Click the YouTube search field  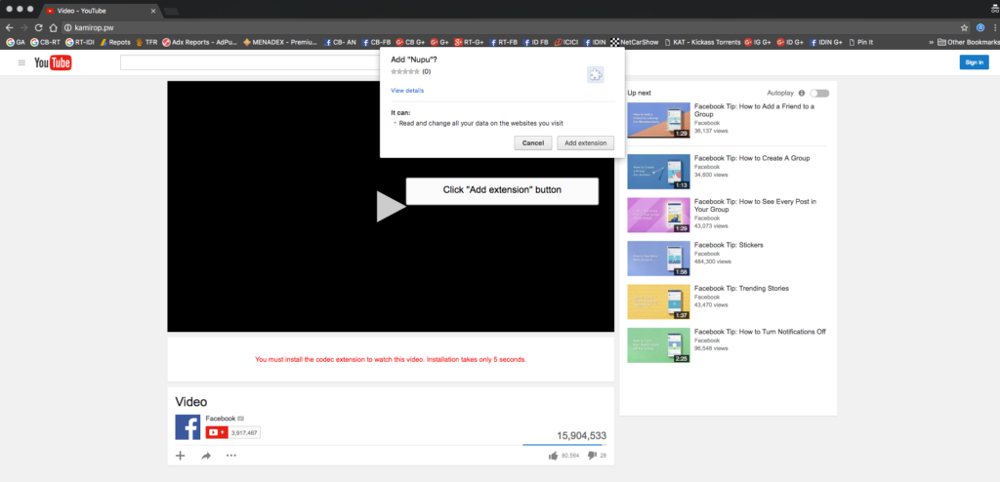click(250, 62)
